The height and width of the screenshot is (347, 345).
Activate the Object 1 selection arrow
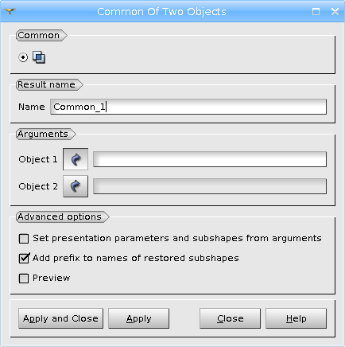pos(76,159)
